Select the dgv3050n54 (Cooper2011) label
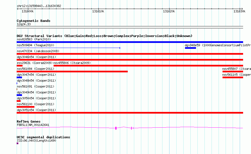Image resolution: width=251 pixels, height=154 pixels. click(x=36, y=98)
